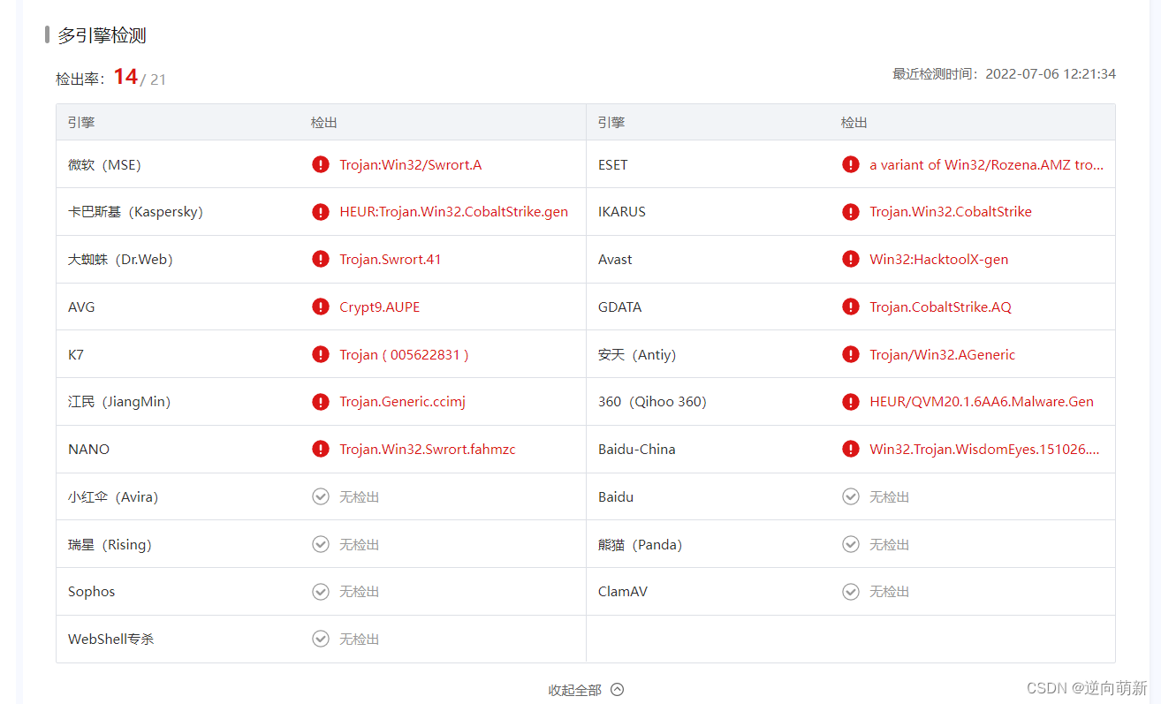Click gray checkmark icon in the Rising row
Image resolution: width=1161 pixels, height=704 pixels.
(321, 544)
